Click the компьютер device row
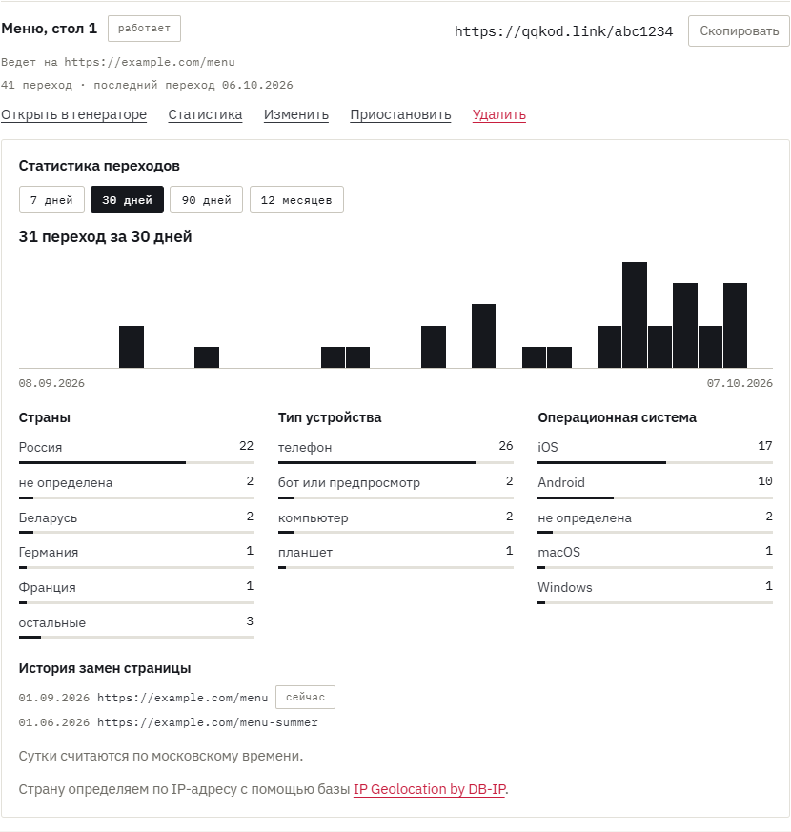The image size is (791, 832). 395,522
